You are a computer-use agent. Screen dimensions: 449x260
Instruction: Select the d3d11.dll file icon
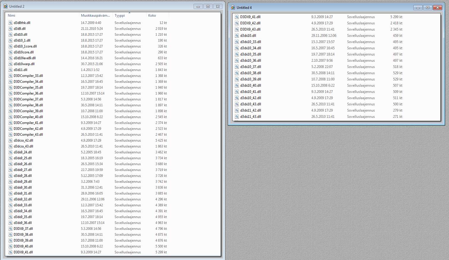point(10,70)
